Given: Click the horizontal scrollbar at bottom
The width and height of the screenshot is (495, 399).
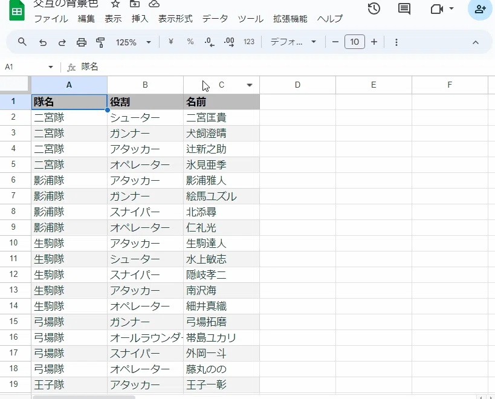Looking at the screenshot, I should (83, 397).
